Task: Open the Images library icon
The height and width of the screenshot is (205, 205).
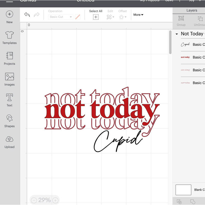Action: [9, 77]
